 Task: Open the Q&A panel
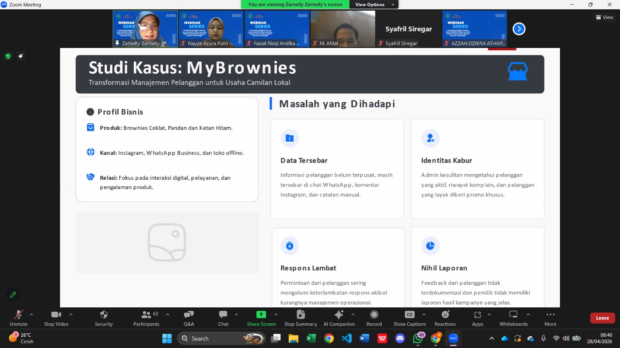tap(189, 318)
